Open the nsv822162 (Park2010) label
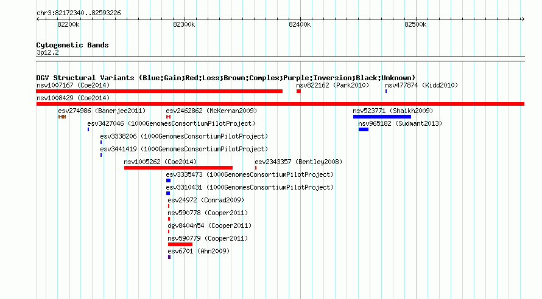Screen dimensions: 542x299 coord(333,85)
